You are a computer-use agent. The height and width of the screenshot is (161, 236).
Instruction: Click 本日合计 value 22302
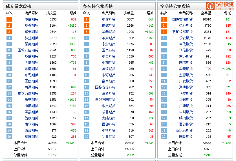point(129,143)
